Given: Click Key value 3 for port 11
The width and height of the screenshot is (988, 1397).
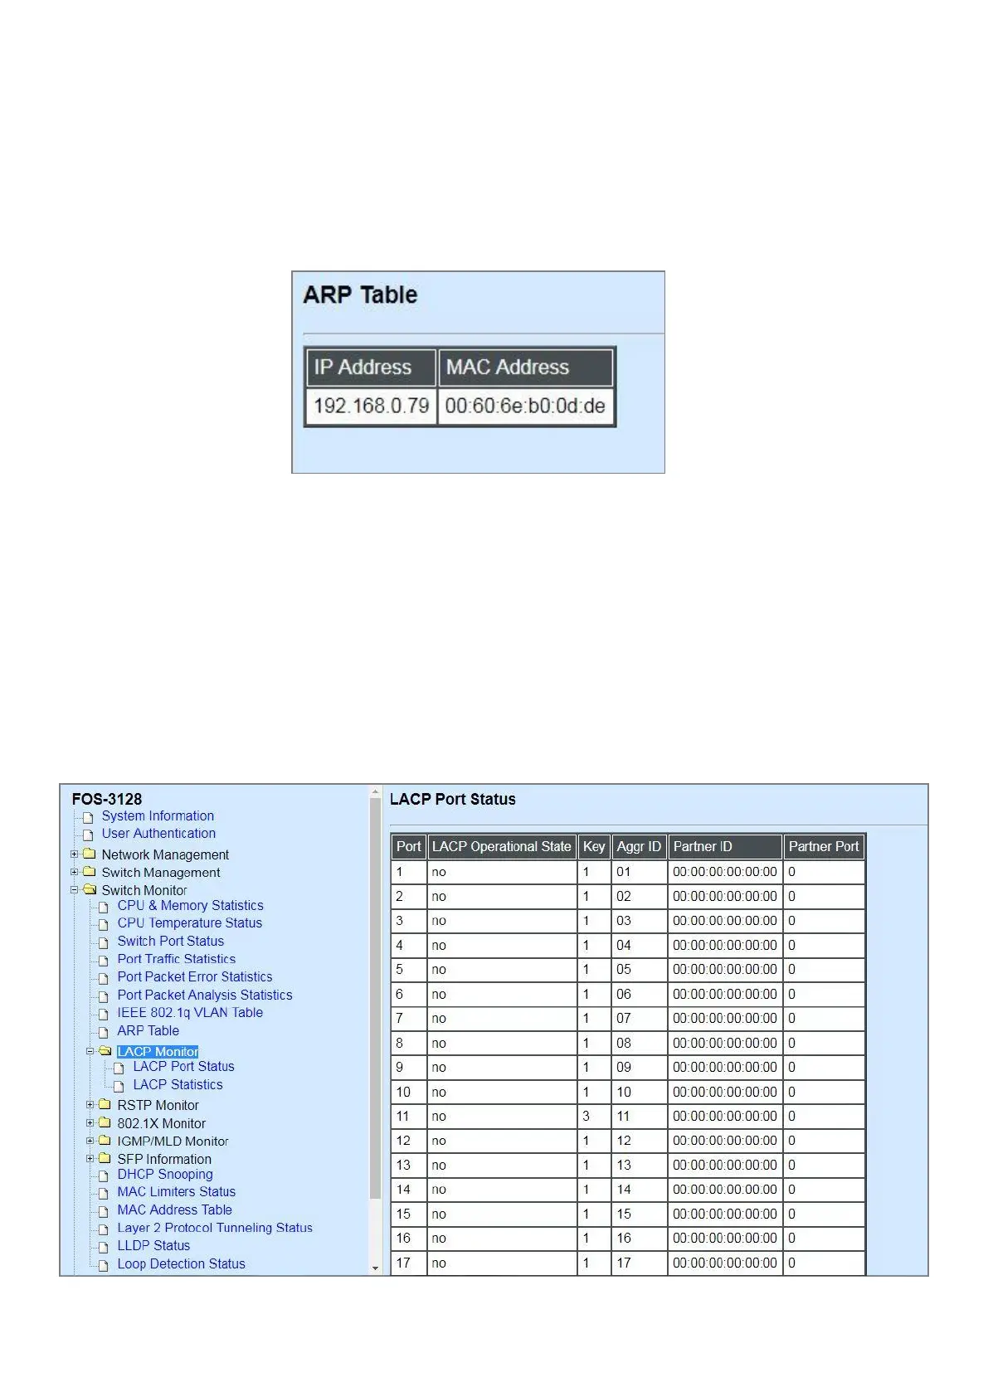Looking at the screenshot, I should [586, 1116].
